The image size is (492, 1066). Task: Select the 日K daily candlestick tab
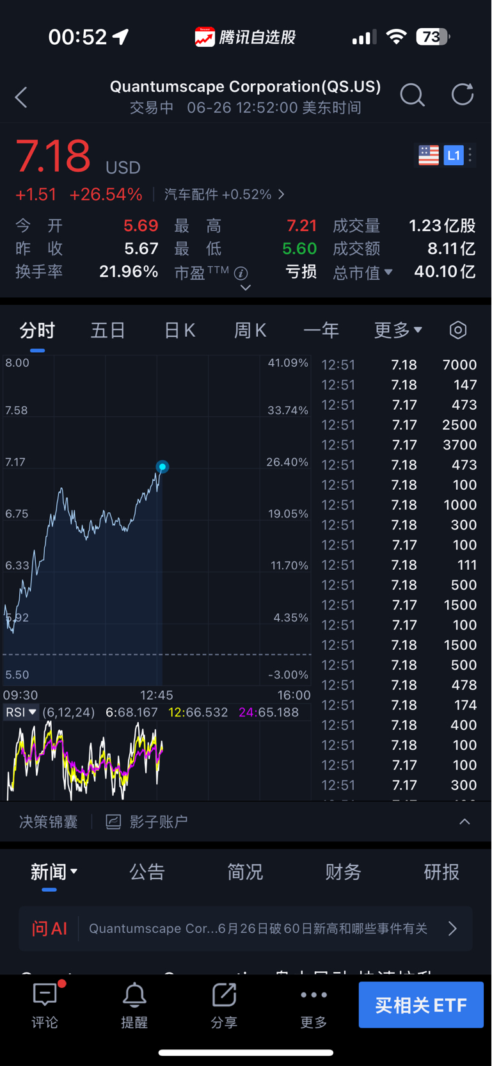[179, 330]
